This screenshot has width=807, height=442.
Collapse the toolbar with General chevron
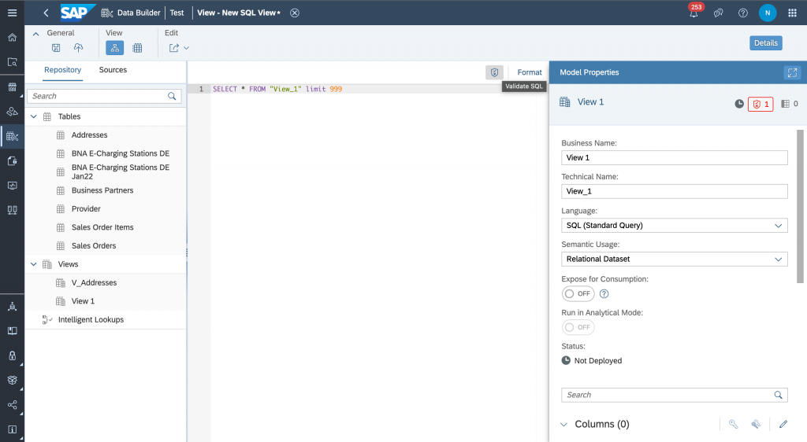click(x=36, y=33)
